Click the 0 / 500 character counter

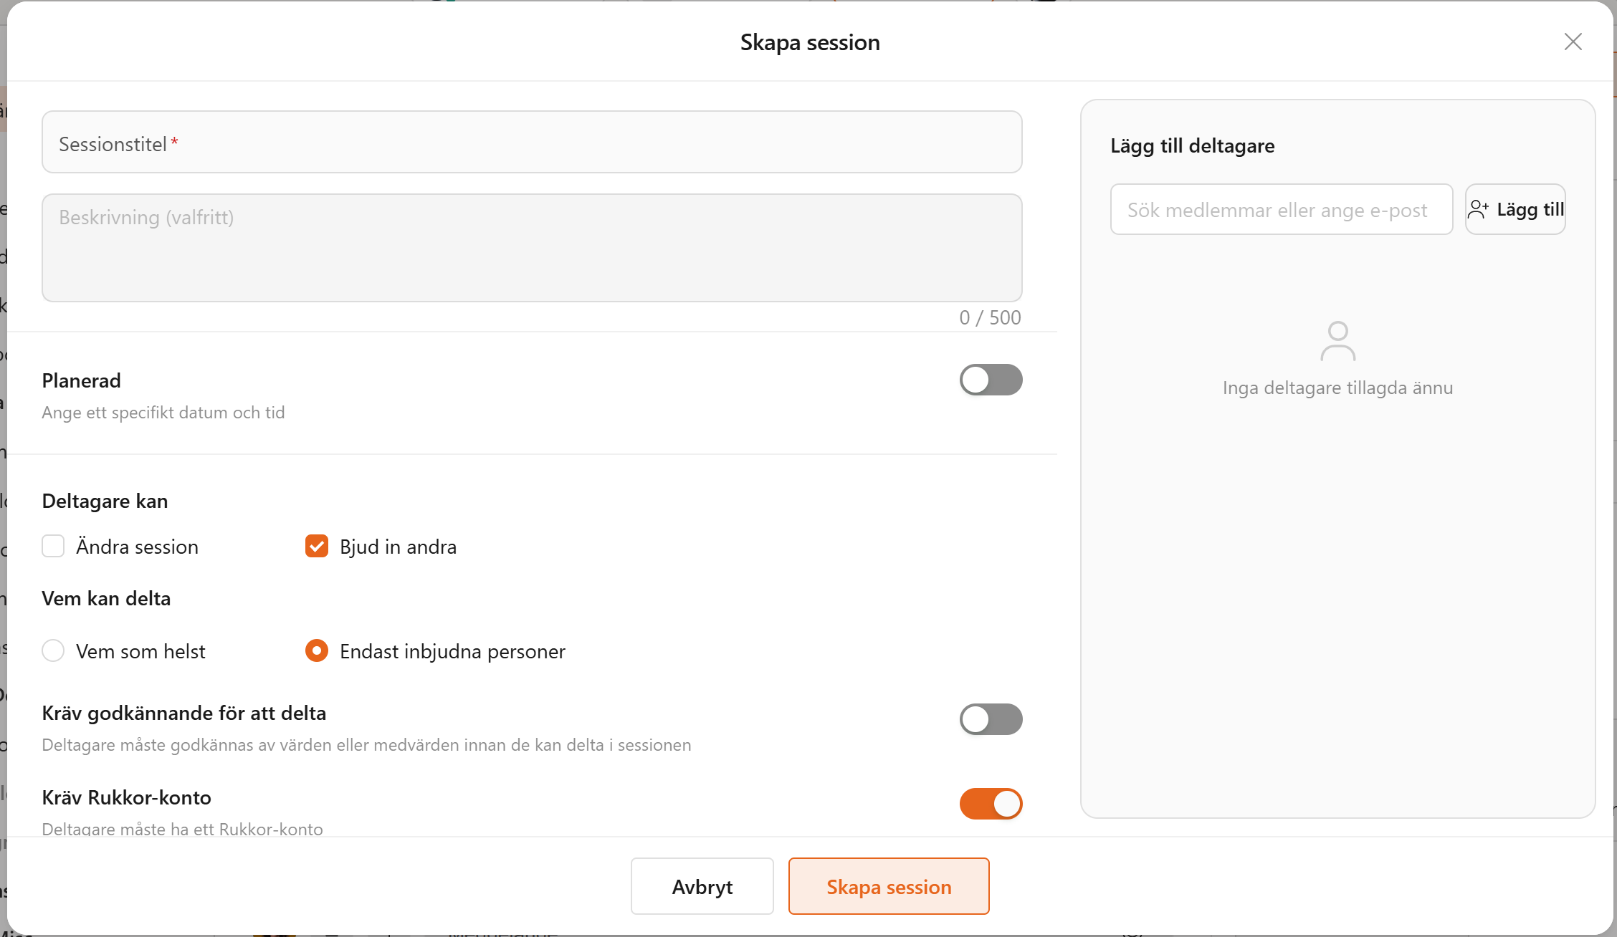(x=990, y=317)
